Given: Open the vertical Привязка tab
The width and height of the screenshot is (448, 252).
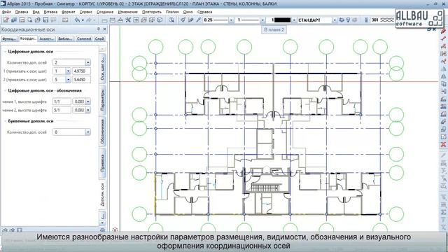Looking at the screenshot, I should (x=103, y=163).
